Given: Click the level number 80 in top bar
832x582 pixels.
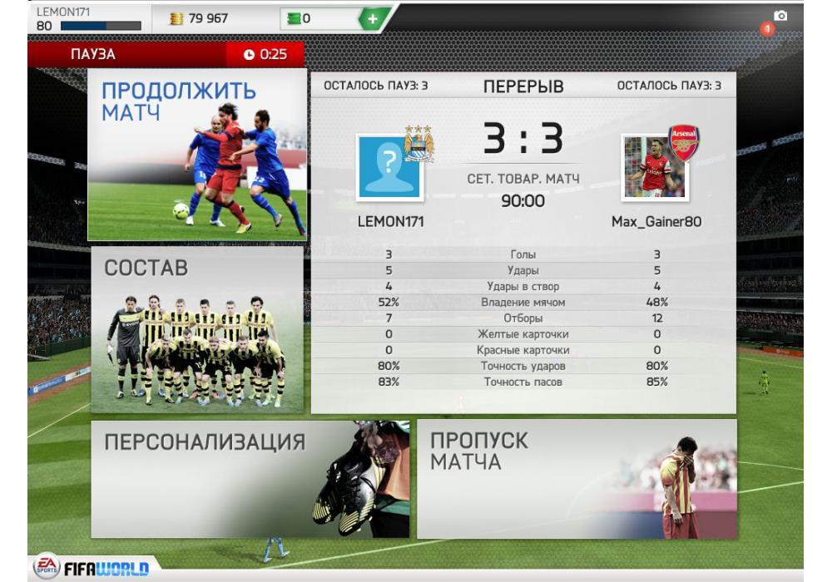Looking at the screenshot, I should (x=44, y=26).
